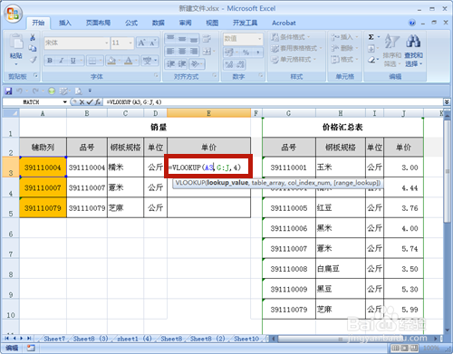
Task: Select the Sheet10 worksheet tab
Action: 246,339
